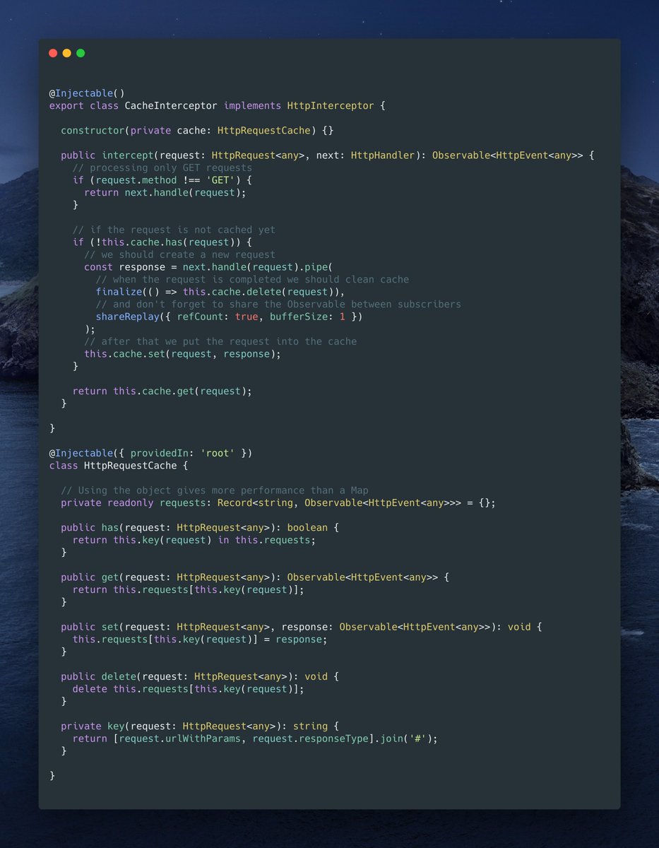Screen dimensions: 659x848
Task: Click the 'boolean' return type
Action: coord(307,528)
